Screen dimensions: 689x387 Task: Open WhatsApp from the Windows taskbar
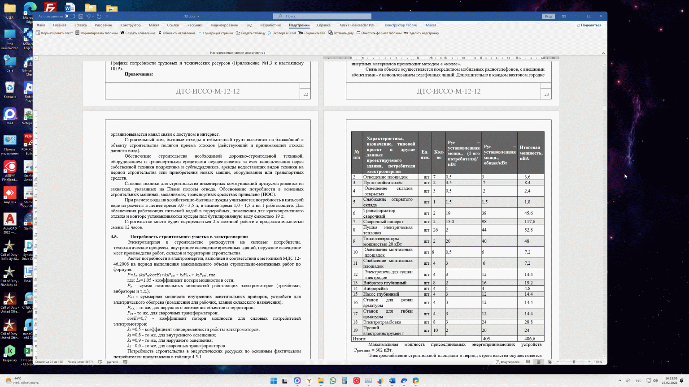(333, 381)
